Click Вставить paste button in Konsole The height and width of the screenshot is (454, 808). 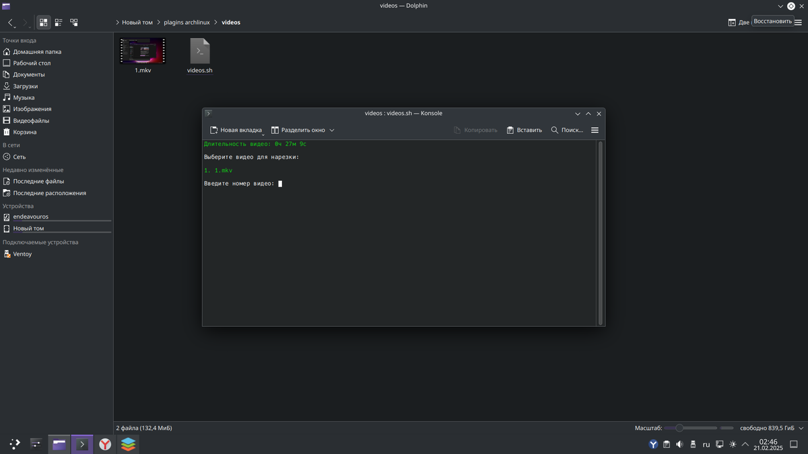pos(524,130)
